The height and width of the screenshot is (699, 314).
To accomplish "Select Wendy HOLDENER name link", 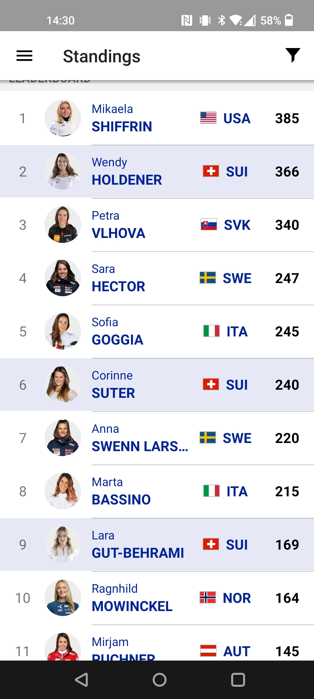I will 127,171.
